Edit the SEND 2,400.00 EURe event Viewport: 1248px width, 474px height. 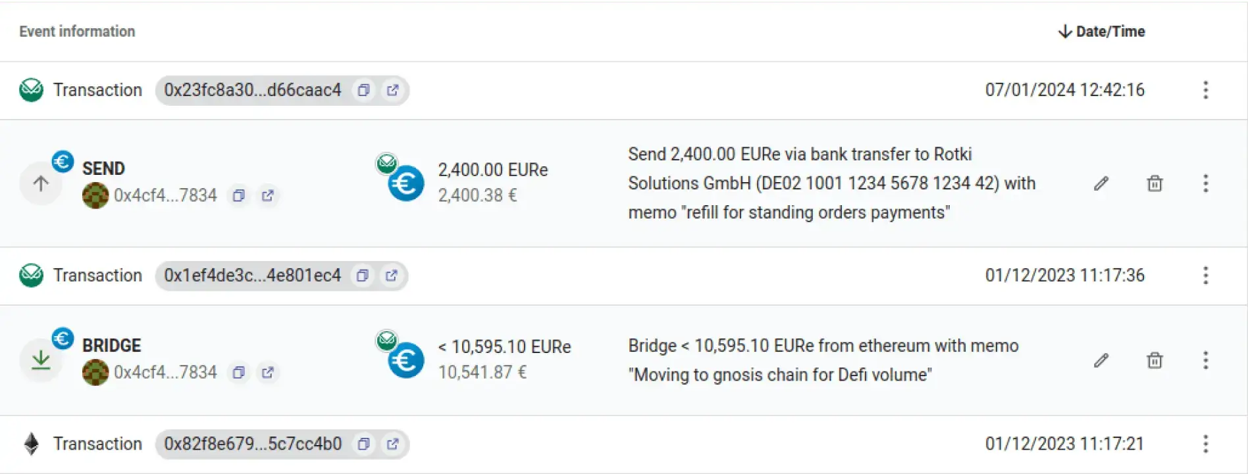click(1101, 183)
